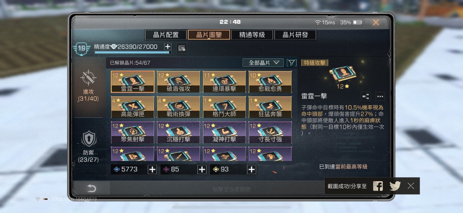
Task: Open the chip upgrade tree icon
Action: (366, 96)
